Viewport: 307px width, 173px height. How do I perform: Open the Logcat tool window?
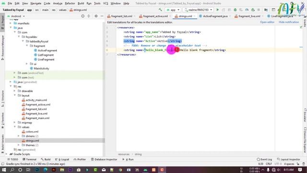(62, 160)
